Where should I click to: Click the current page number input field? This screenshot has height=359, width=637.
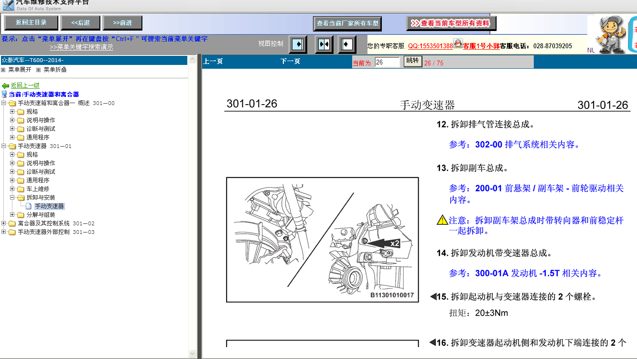[x=387, y=62]
